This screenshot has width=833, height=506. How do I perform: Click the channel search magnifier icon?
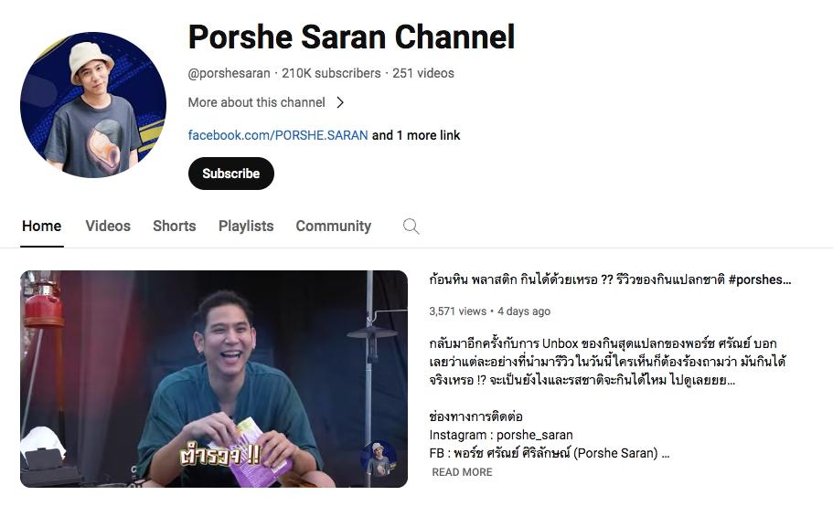pos(411,227)
